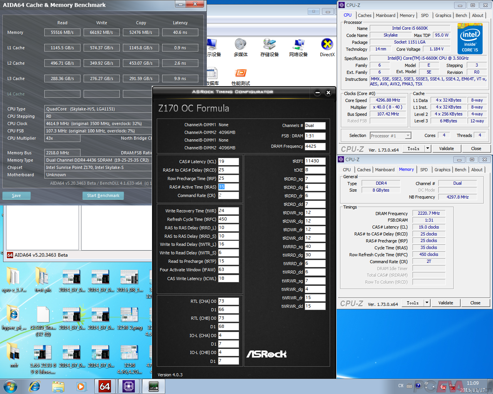The height and width of the screenshot is (394, 493).
Task: Click the FSB : DRAM 1:31 field
Action: point(315,136)
